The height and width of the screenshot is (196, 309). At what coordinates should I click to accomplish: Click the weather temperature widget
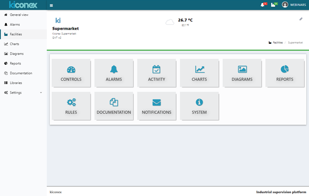(180, 22)
